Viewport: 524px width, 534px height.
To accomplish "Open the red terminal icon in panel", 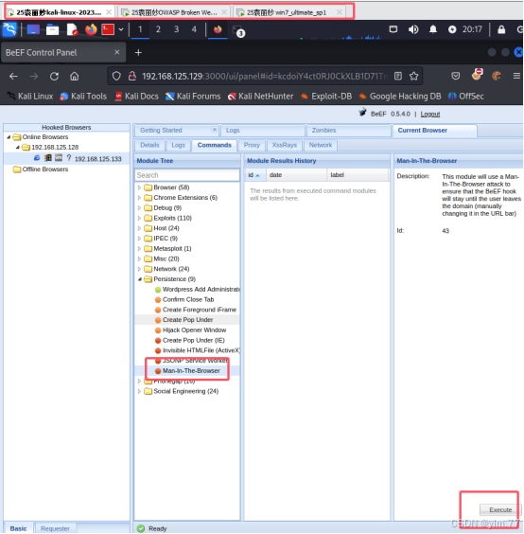I will pyautogui.click(x=108, y=29).
